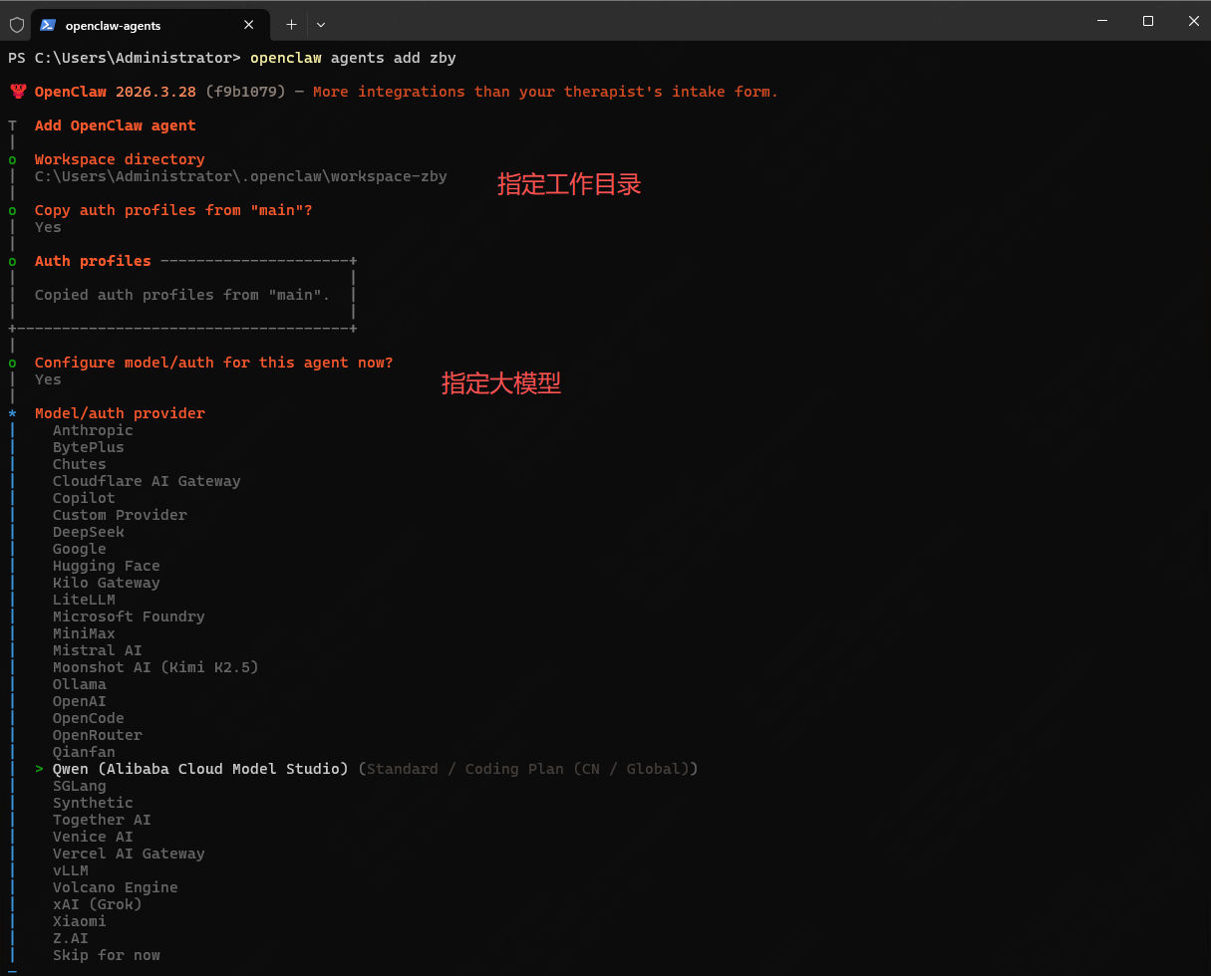Pick Microsoft Foundry provider

[129, 616]
